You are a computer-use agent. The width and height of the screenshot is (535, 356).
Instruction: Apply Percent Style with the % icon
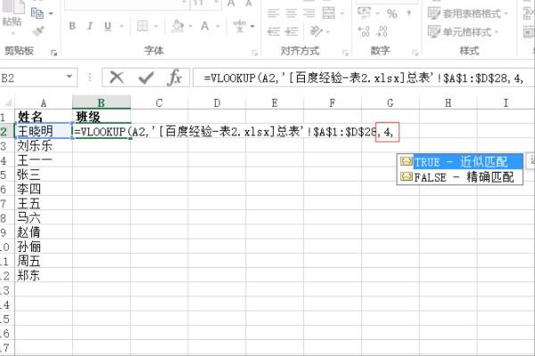[x=391, y=13]
